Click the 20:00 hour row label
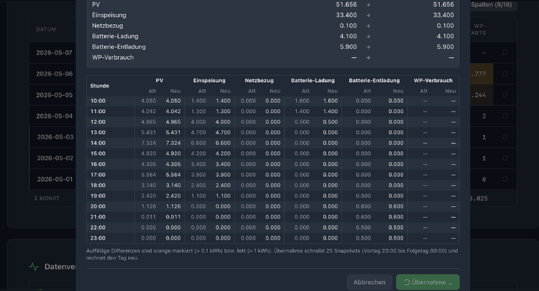 (98, 207)
